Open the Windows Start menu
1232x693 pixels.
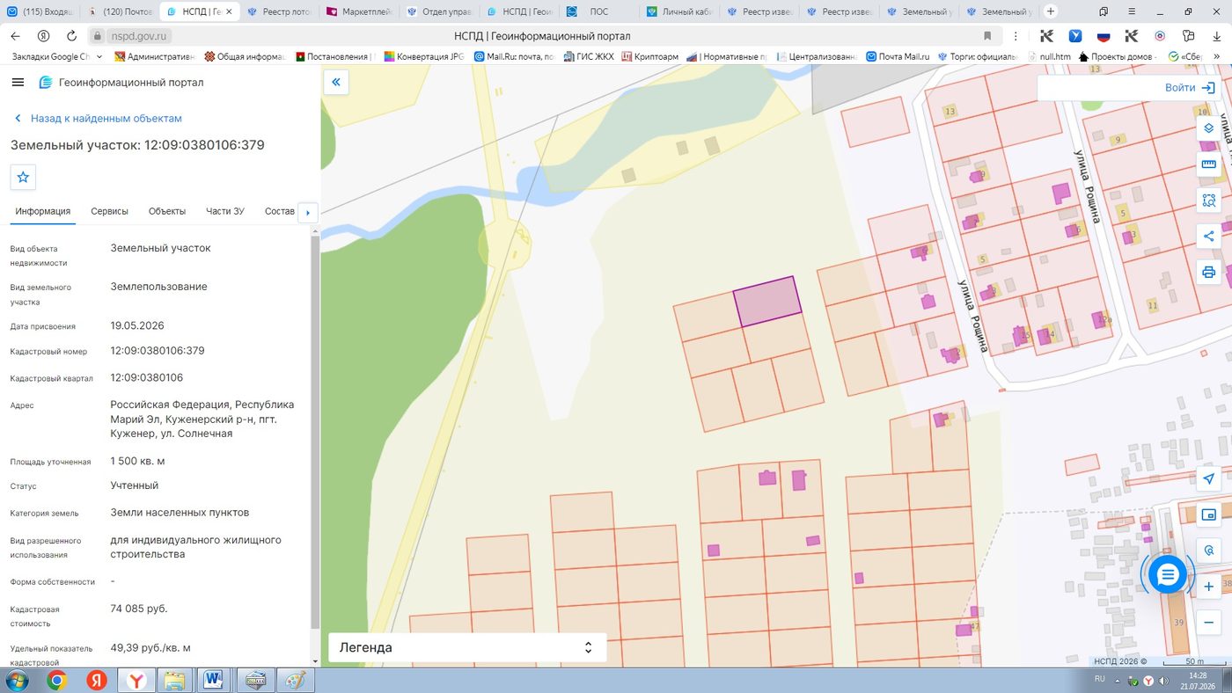[x=17, y=681]
